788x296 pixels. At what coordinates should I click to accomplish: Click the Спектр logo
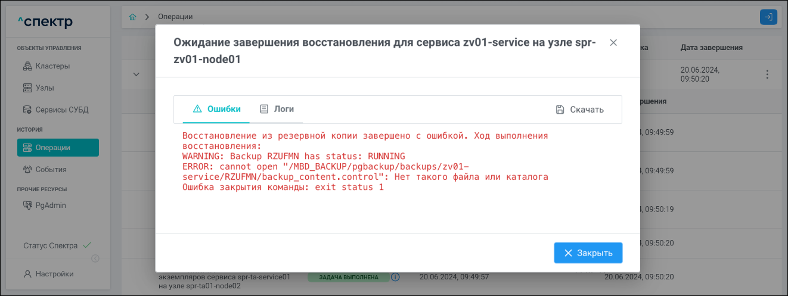click(45, 22)
